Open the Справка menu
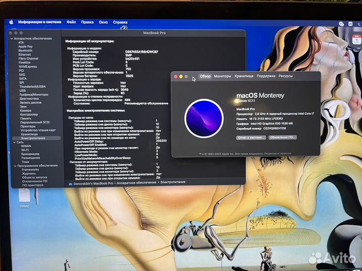Image resolution: width=362 pixels, height=271 pixels. [x=120, y=22]
